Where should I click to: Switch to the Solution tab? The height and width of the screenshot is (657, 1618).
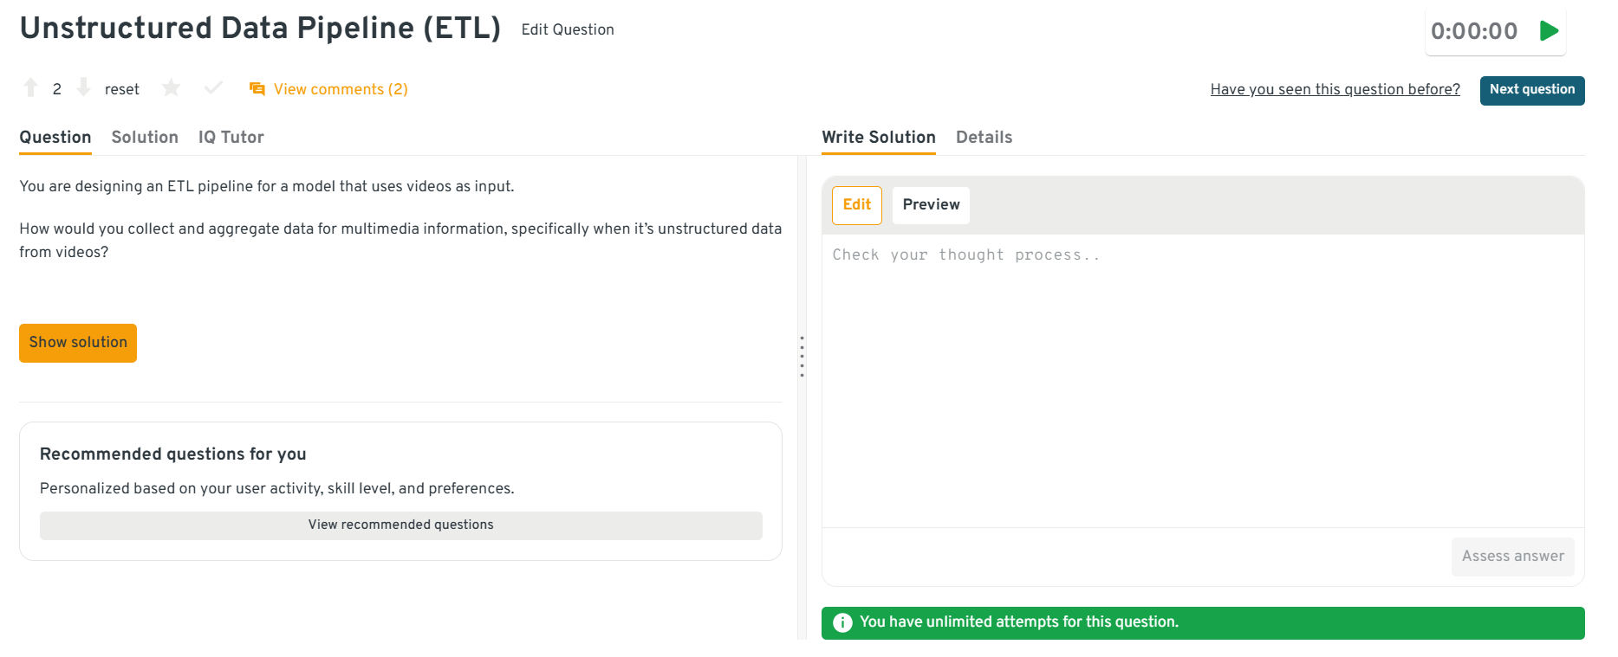point(145,137)
